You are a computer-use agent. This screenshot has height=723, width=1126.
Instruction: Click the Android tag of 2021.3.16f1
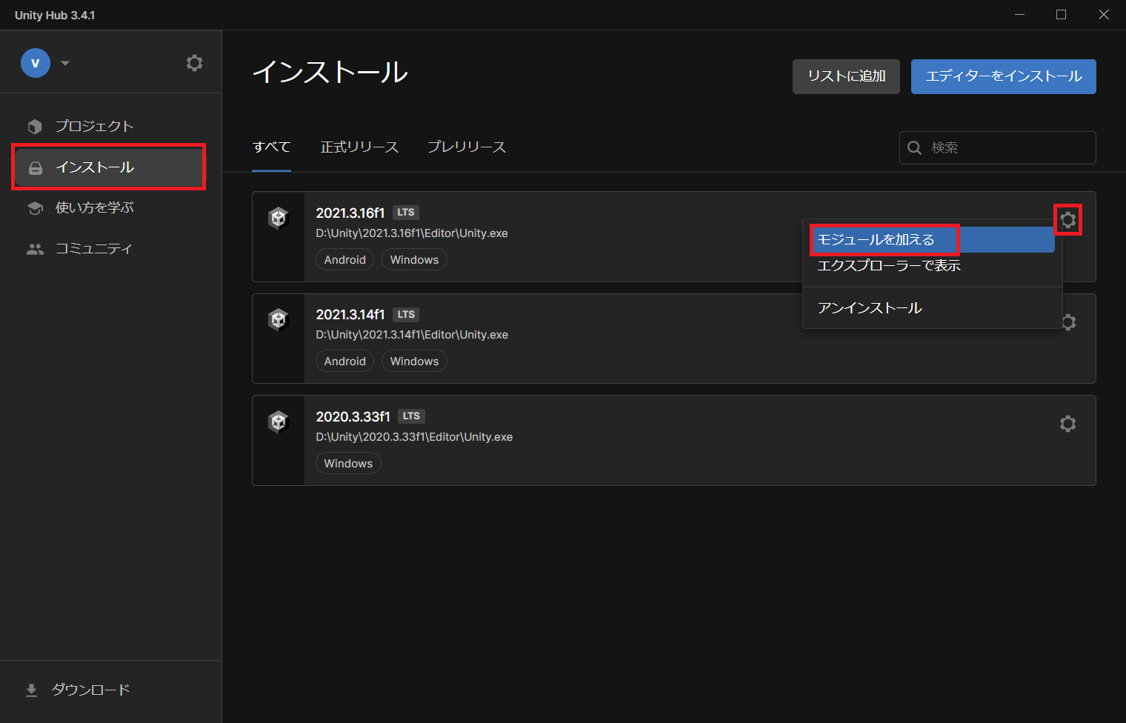pos(345,260)
